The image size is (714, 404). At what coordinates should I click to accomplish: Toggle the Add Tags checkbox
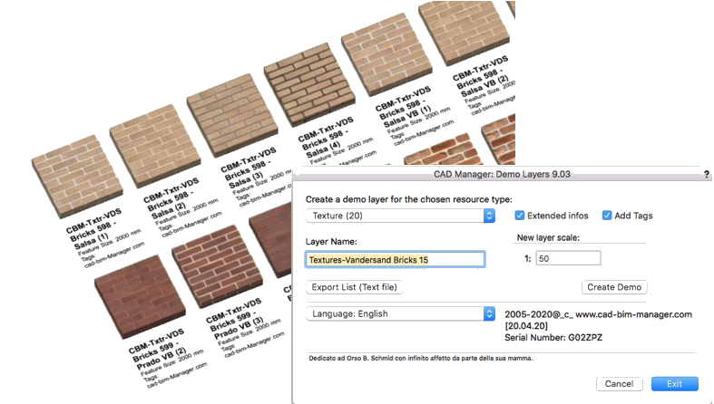607,216
